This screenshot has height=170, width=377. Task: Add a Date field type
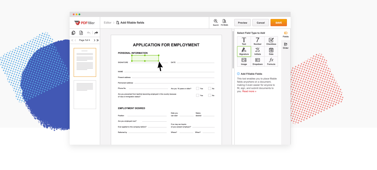click(x=271, y=51)
